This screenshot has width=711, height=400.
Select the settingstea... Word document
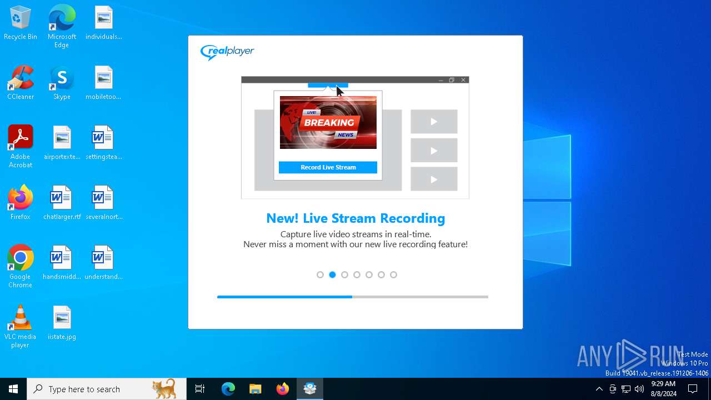[103, 143]
